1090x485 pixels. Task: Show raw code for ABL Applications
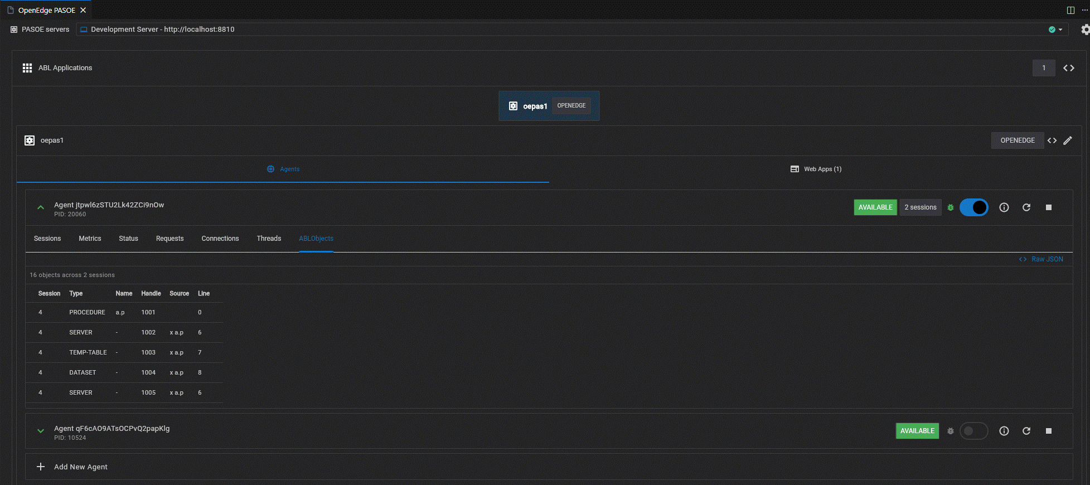tap(1068, 68)
